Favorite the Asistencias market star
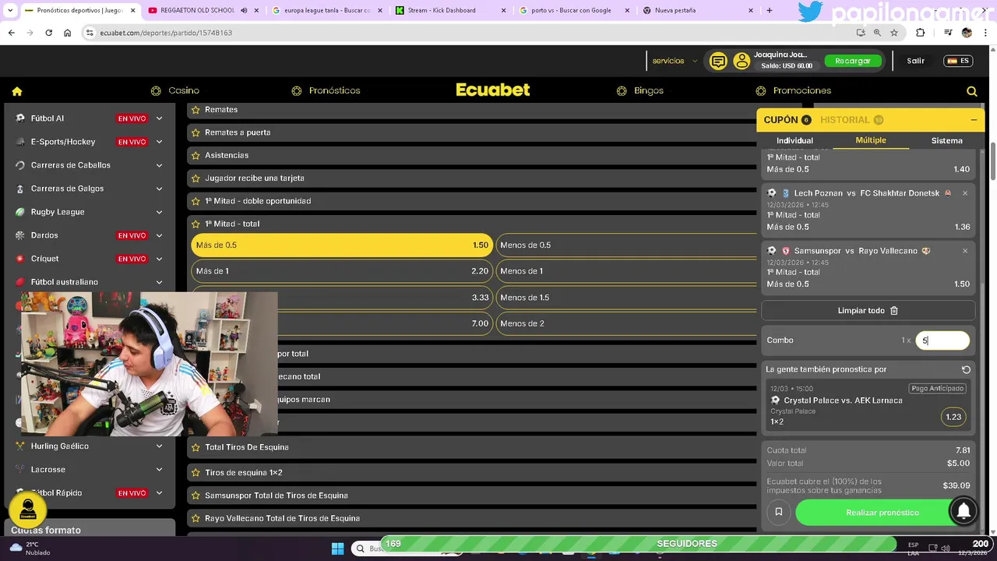The width and height of the screenshot is (997, 561). 196,155
